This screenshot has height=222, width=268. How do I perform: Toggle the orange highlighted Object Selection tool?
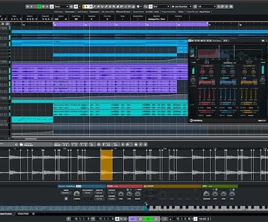(84, 6)
